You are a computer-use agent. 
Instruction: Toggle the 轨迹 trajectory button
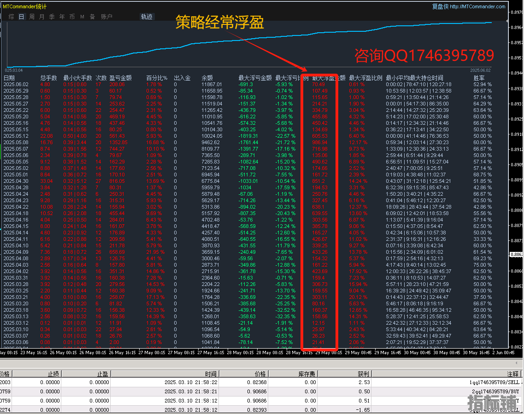[147, 17]
